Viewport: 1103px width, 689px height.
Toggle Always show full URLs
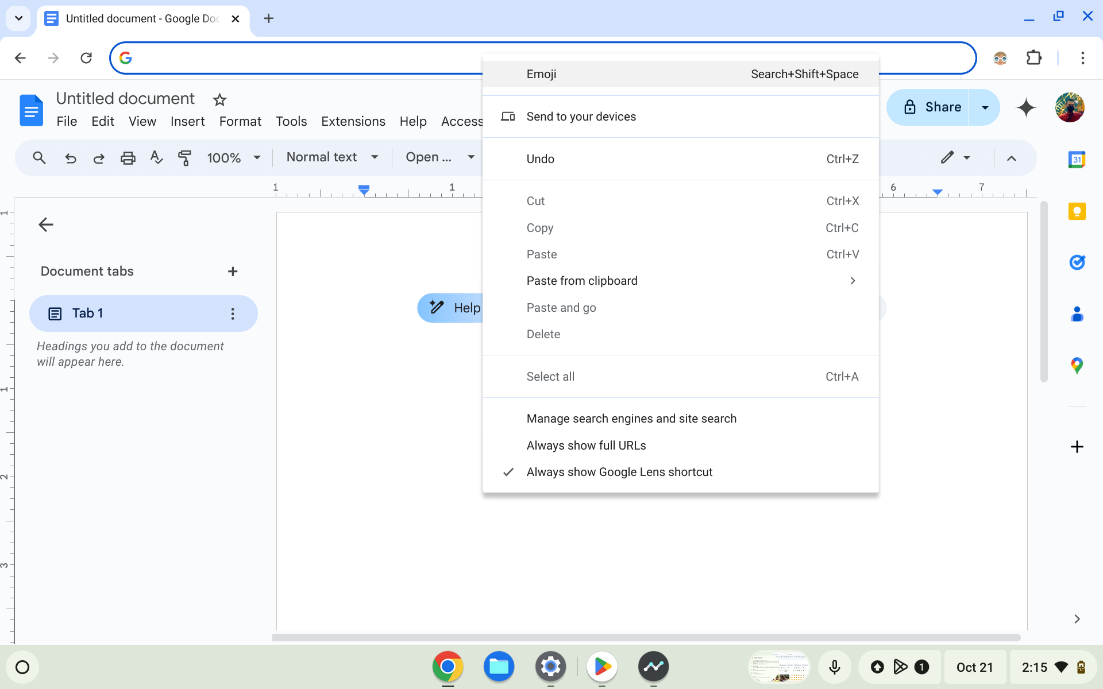[x=680, y=446]
